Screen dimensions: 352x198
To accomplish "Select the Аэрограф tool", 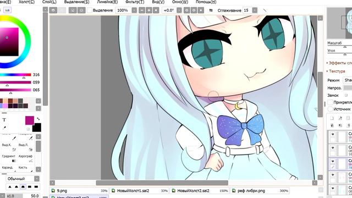I will (x=26, y=158).
